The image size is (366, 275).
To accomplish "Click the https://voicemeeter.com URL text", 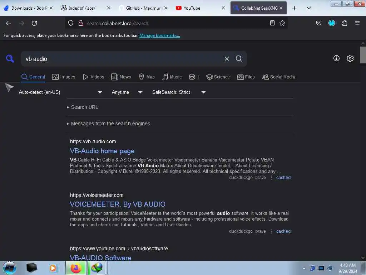I will pyautogui.click(x=97, y=195).
